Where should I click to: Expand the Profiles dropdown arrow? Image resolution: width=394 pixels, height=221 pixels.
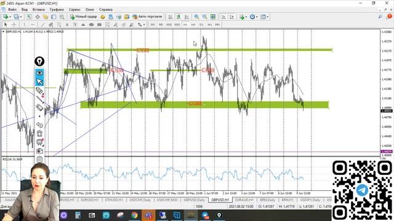click(20, 17)
